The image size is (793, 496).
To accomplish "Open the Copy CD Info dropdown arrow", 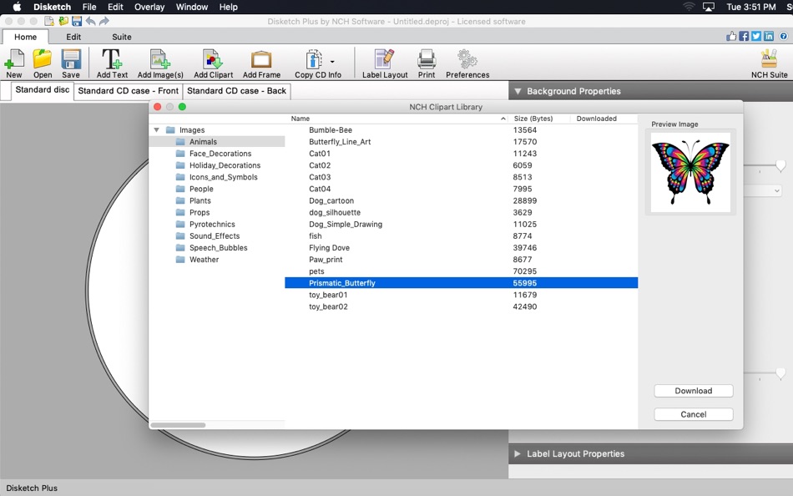I will tap(332, 62).
